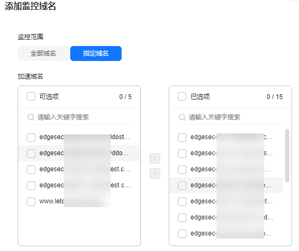
Task: Tick the www.letc domain checkbox
Action: pos(31,202)
